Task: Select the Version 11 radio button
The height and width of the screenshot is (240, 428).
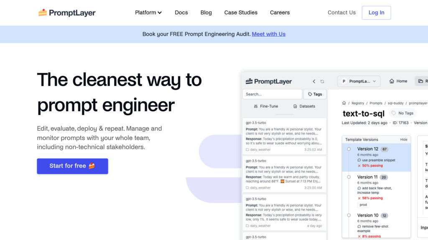Action: [349, 177]
